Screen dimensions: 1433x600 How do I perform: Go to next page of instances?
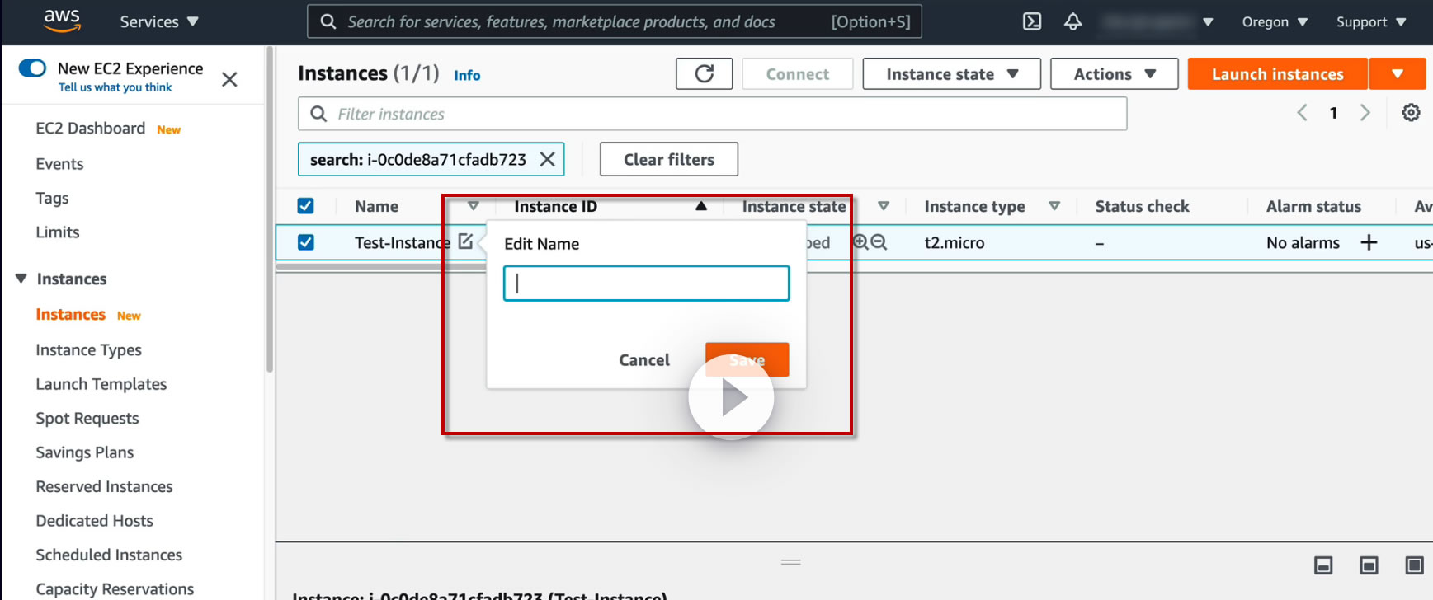(1365, 113)
